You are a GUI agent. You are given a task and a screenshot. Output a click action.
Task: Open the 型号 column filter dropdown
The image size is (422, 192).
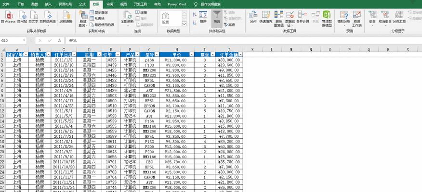point(157,54)
